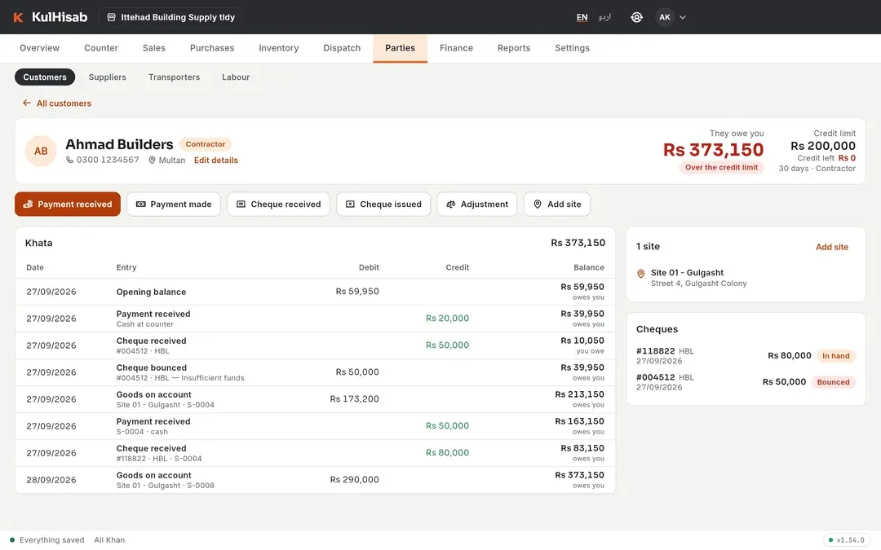Select the Transporters sub-tab
881x550 pixels.
pyautogui.click(x=175, y=77)
